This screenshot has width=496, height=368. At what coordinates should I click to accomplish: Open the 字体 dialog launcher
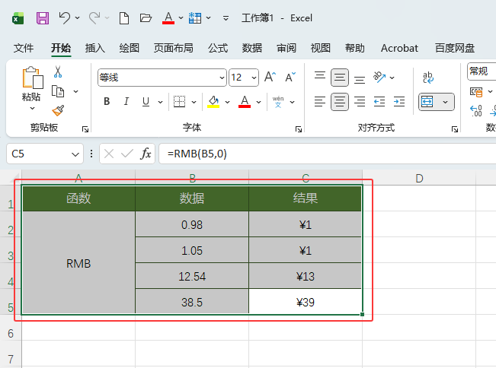tap(299, 128)
